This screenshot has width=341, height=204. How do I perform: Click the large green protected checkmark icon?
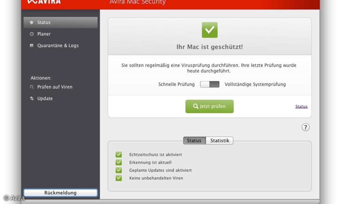click(x=210, y=30)
